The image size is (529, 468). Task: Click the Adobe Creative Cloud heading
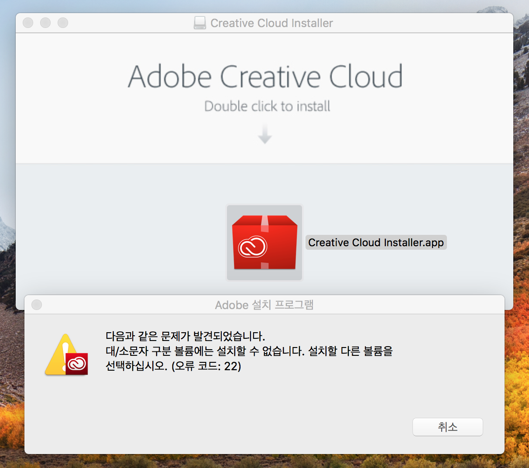265,76
